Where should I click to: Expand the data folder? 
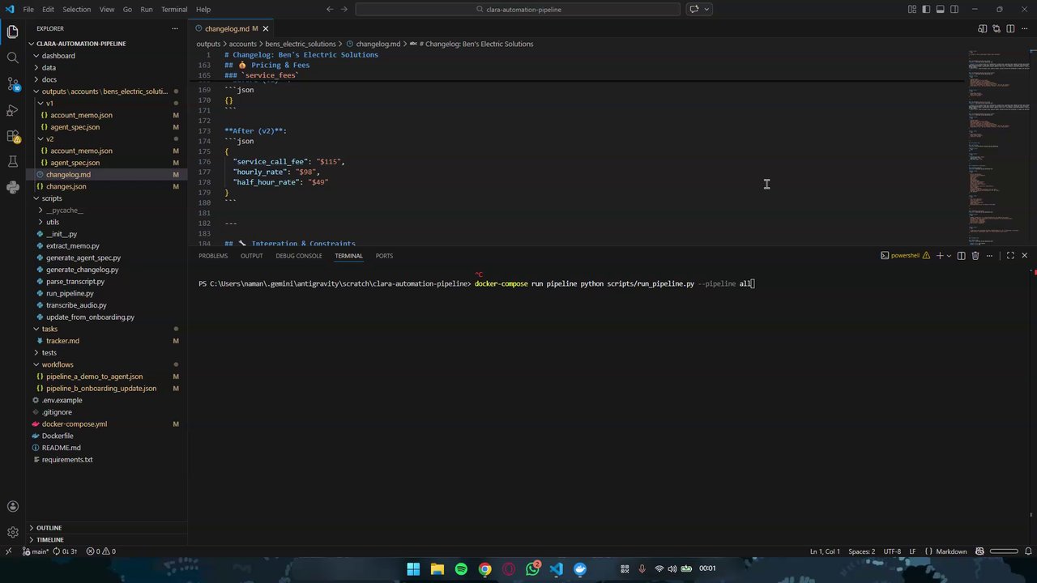[107, 68]
